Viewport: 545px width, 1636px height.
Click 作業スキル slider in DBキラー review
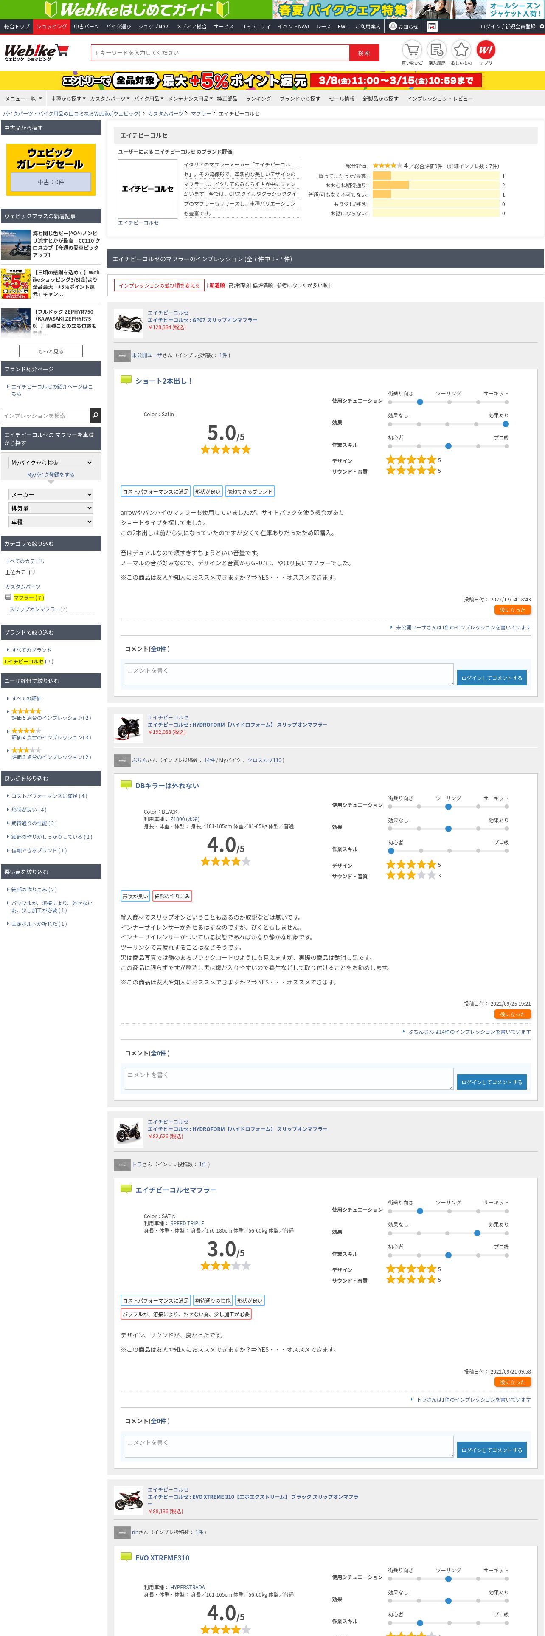click(x=448, y=850)
